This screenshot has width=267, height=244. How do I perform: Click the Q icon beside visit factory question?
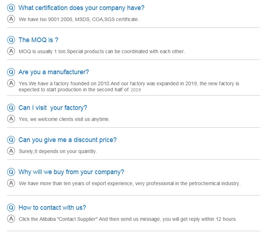[x=11, y=108]
